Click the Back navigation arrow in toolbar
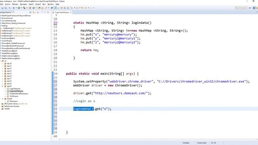 coord(85,8)
